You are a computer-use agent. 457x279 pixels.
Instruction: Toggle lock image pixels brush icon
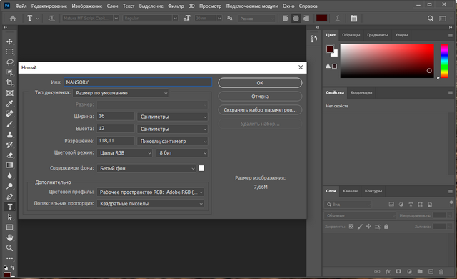360,227
